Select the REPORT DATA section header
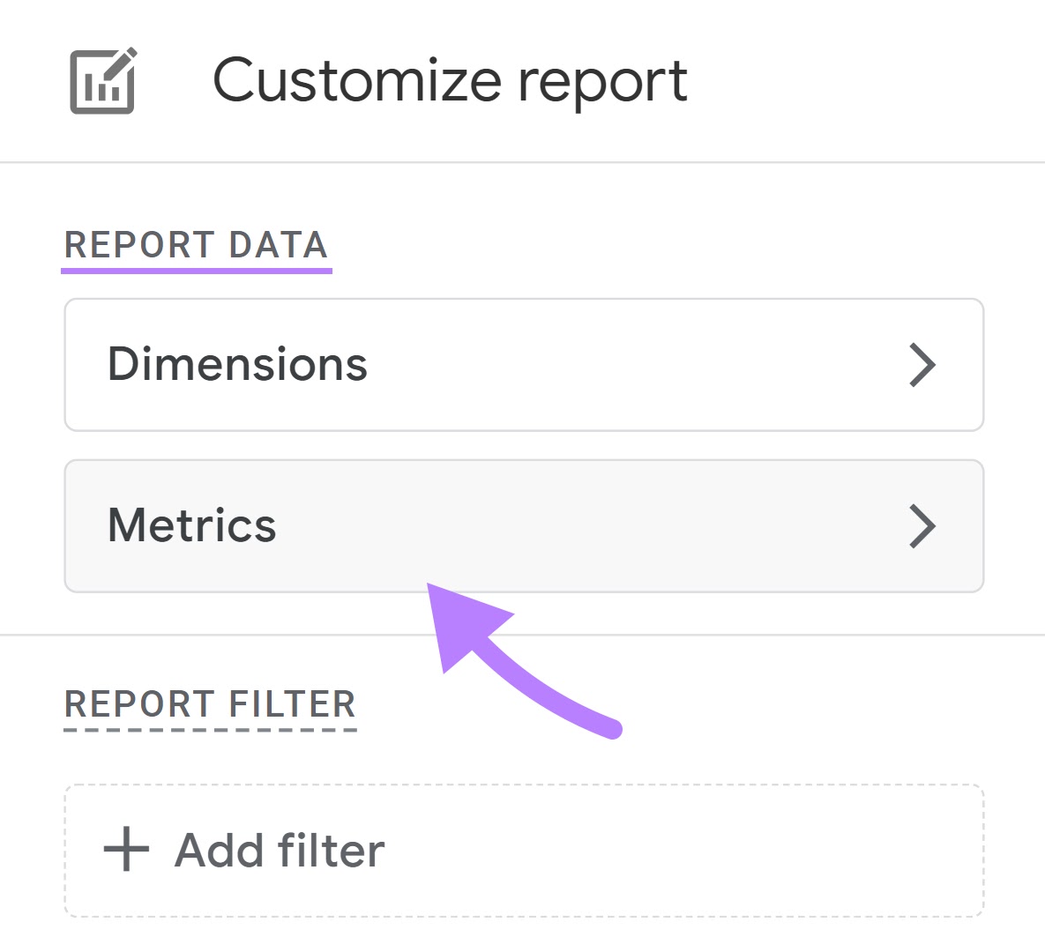The width and height of the screenshot is (1045, 952). (x=196, y=245)
